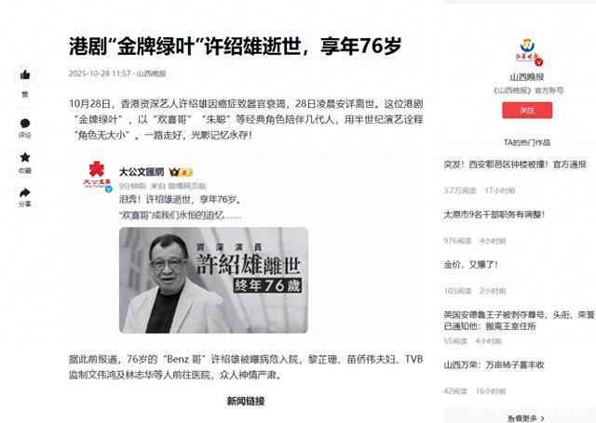Click blue verified badge on 大公文匯 avatar

pyautogui.click(x=109, y=189)
